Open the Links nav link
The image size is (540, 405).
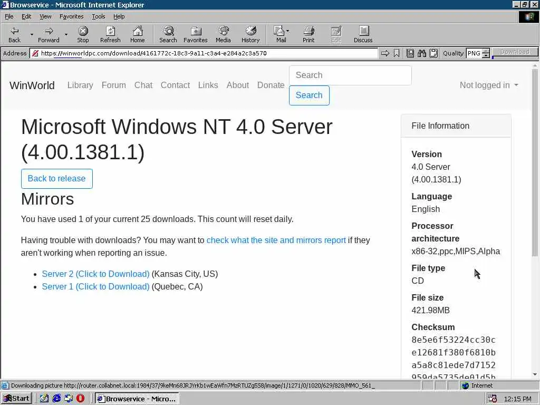pos(208,85)
